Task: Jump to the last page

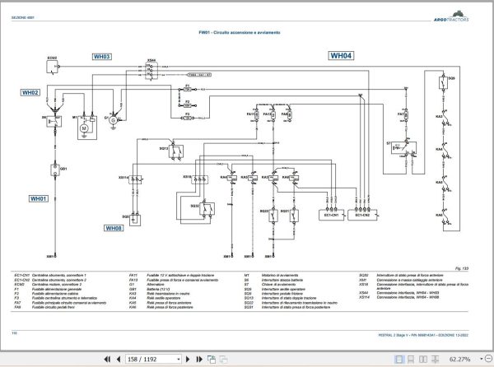Action: tap(199, 359)
